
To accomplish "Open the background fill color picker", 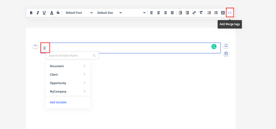I will [x=58, y=13].
